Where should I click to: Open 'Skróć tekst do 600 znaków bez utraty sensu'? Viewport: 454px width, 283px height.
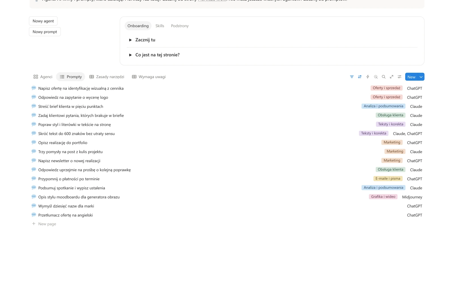click(77, 134)
